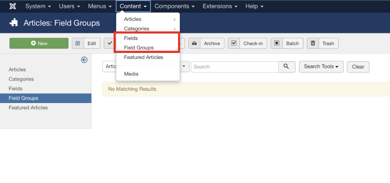Click the Clear button
This screenshot has width=390, height=183.
tap(358, 67)
